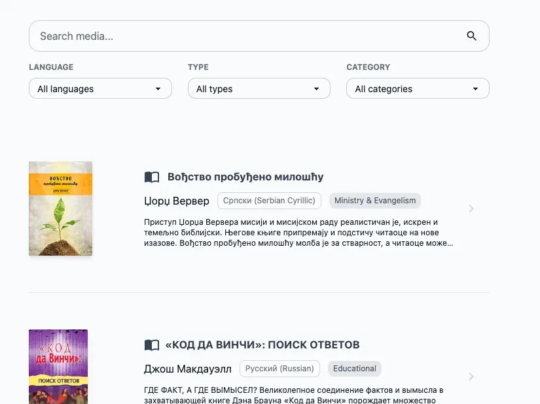
Task: Click the right chevron on the КОД ДА ВИНЧИ entry
Action: click(471, 376)
